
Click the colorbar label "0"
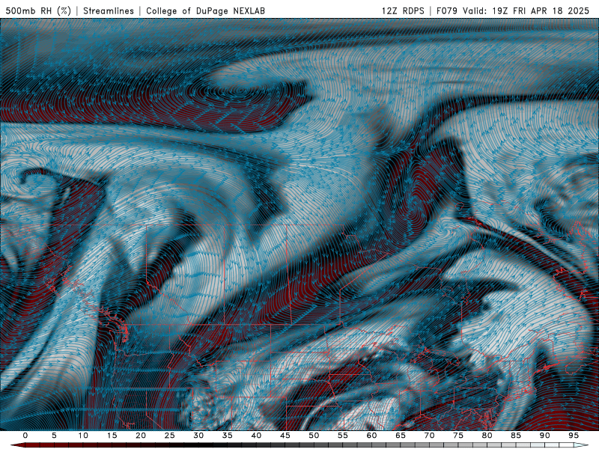(25, 436)
